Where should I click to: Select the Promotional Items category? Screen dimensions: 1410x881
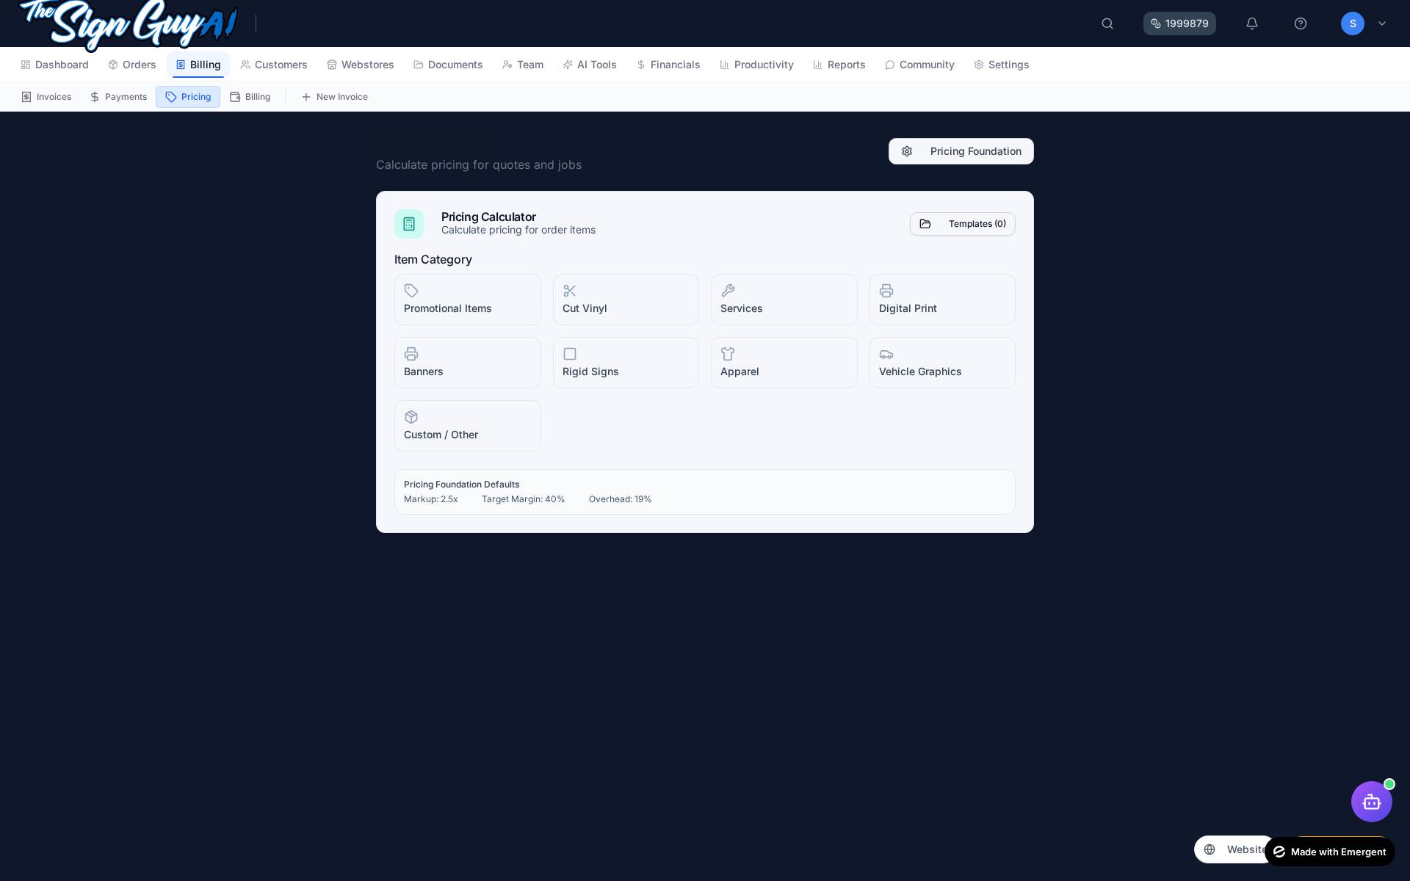tap(468, 300)
